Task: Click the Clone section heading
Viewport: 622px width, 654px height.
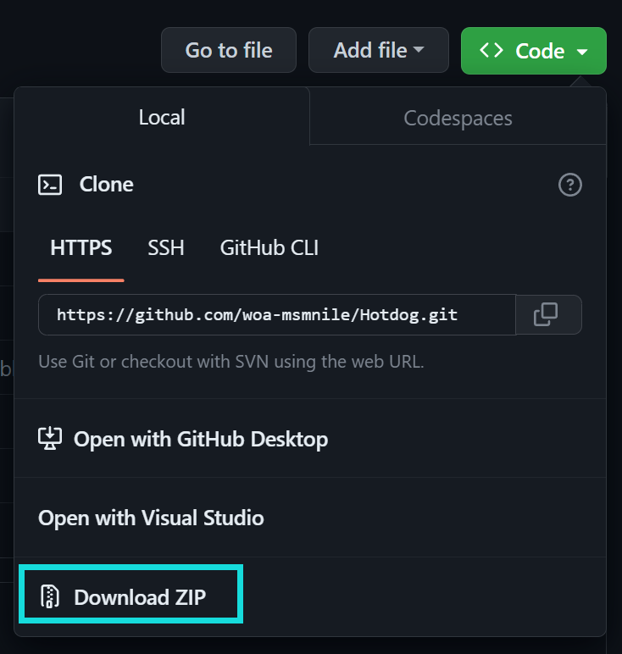Action: [x=107, y=185]
